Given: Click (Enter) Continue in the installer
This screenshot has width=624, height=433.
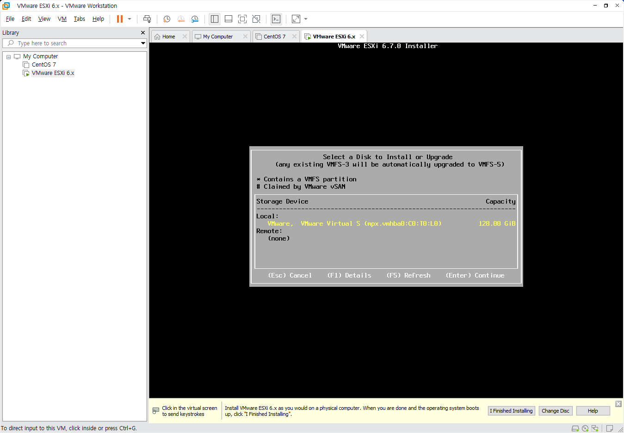Looking at the screenshot, I should (475, 275).
